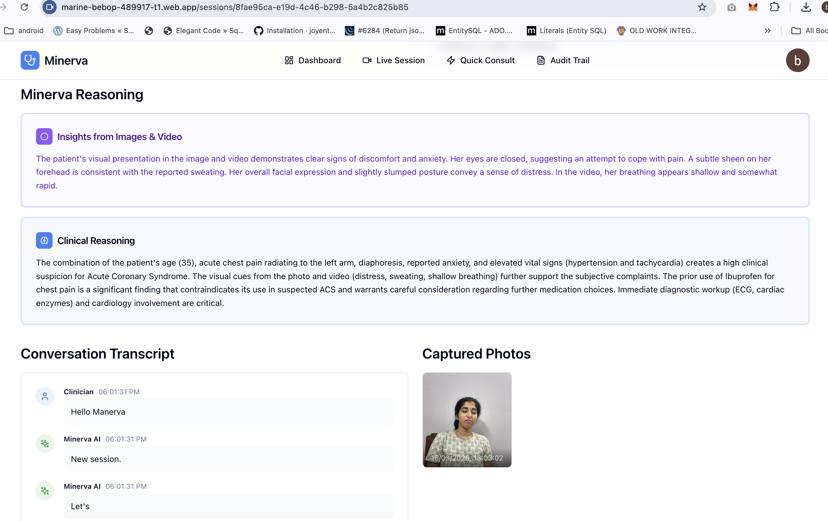Open the Audit Trail page
The image size is (828, 521).
[x=563, y=61]
